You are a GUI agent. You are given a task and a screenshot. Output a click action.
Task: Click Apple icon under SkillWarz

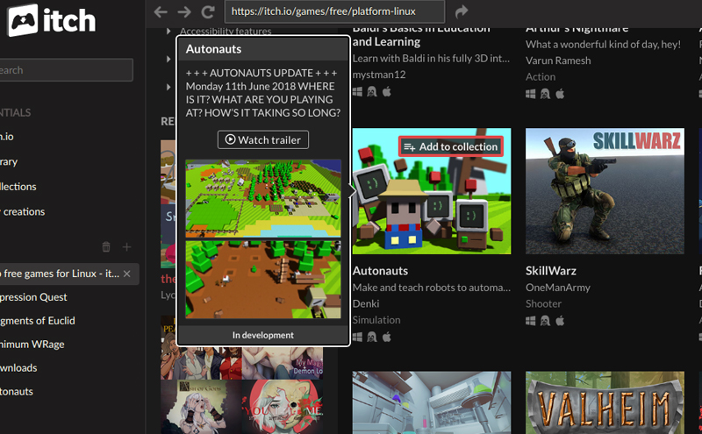(560, 320)
